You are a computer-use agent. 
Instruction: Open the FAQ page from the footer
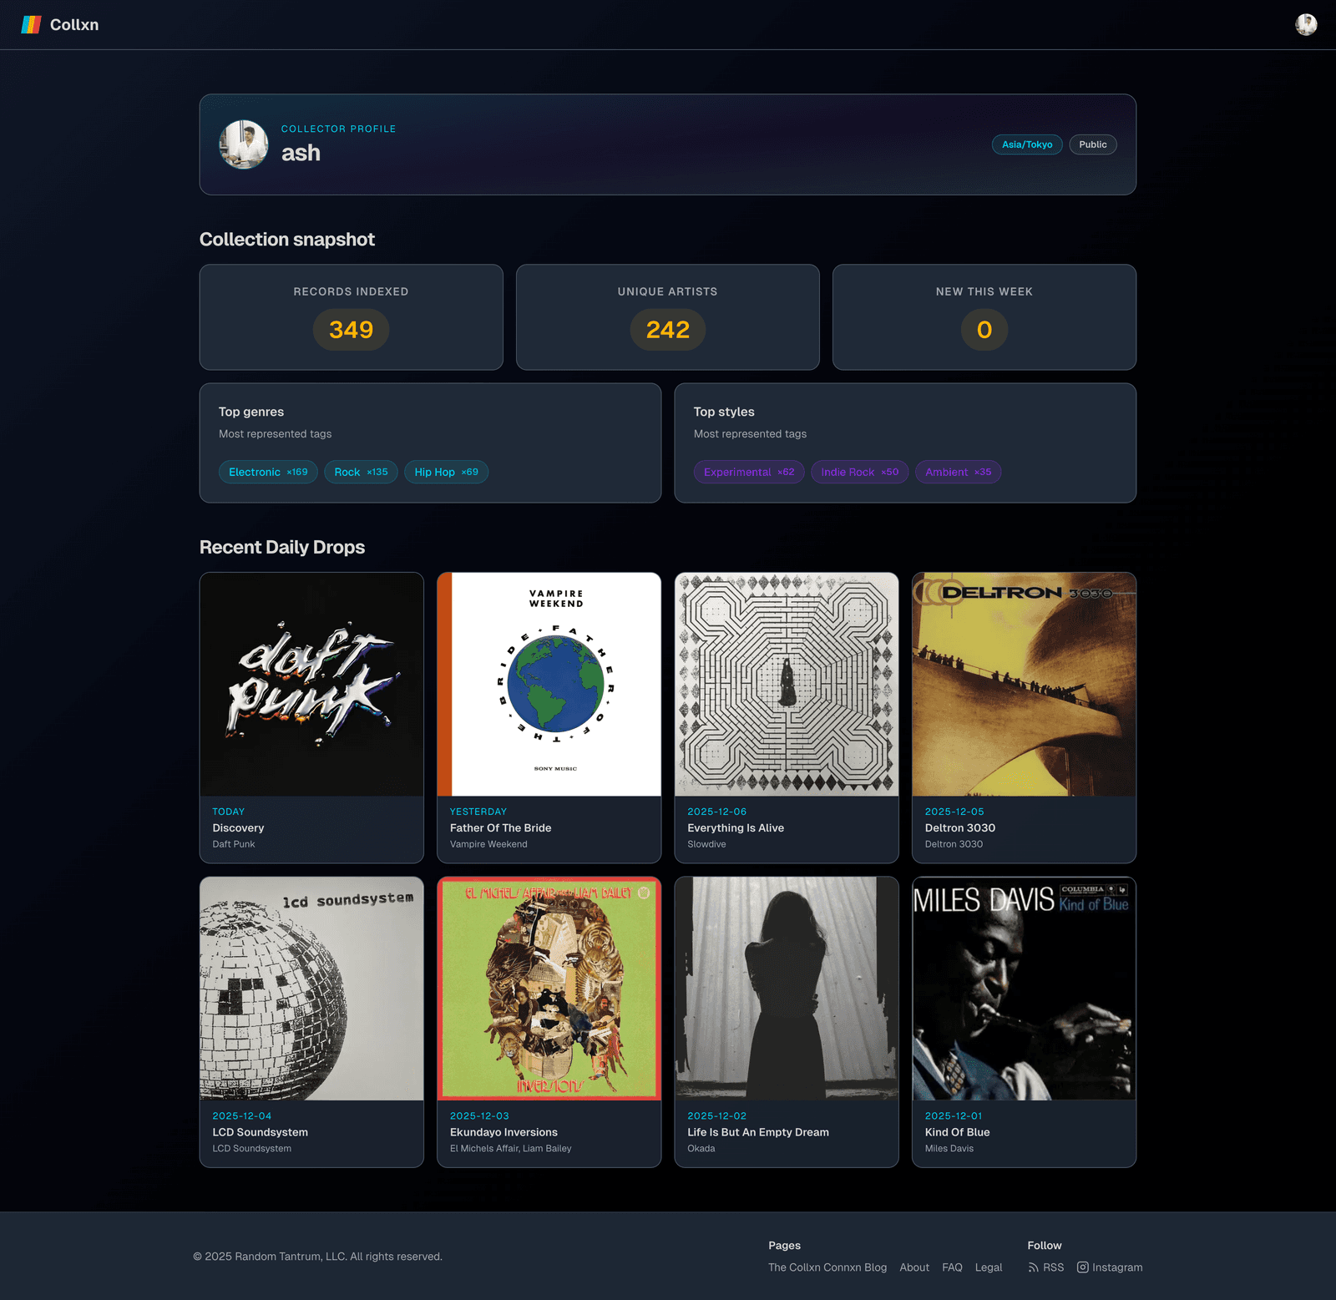point(951,1267)
